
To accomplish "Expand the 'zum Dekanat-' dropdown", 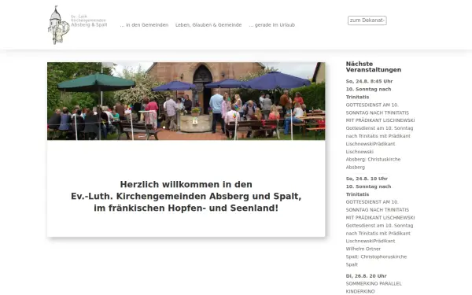I will [x=367, y=20].
